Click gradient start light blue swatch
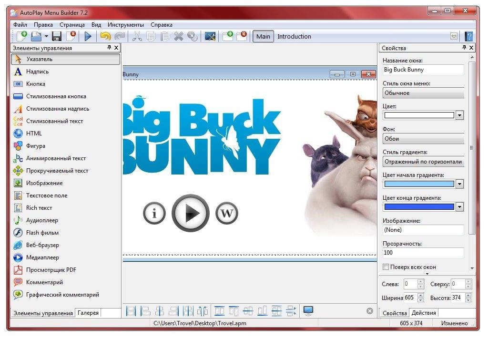 419,184
